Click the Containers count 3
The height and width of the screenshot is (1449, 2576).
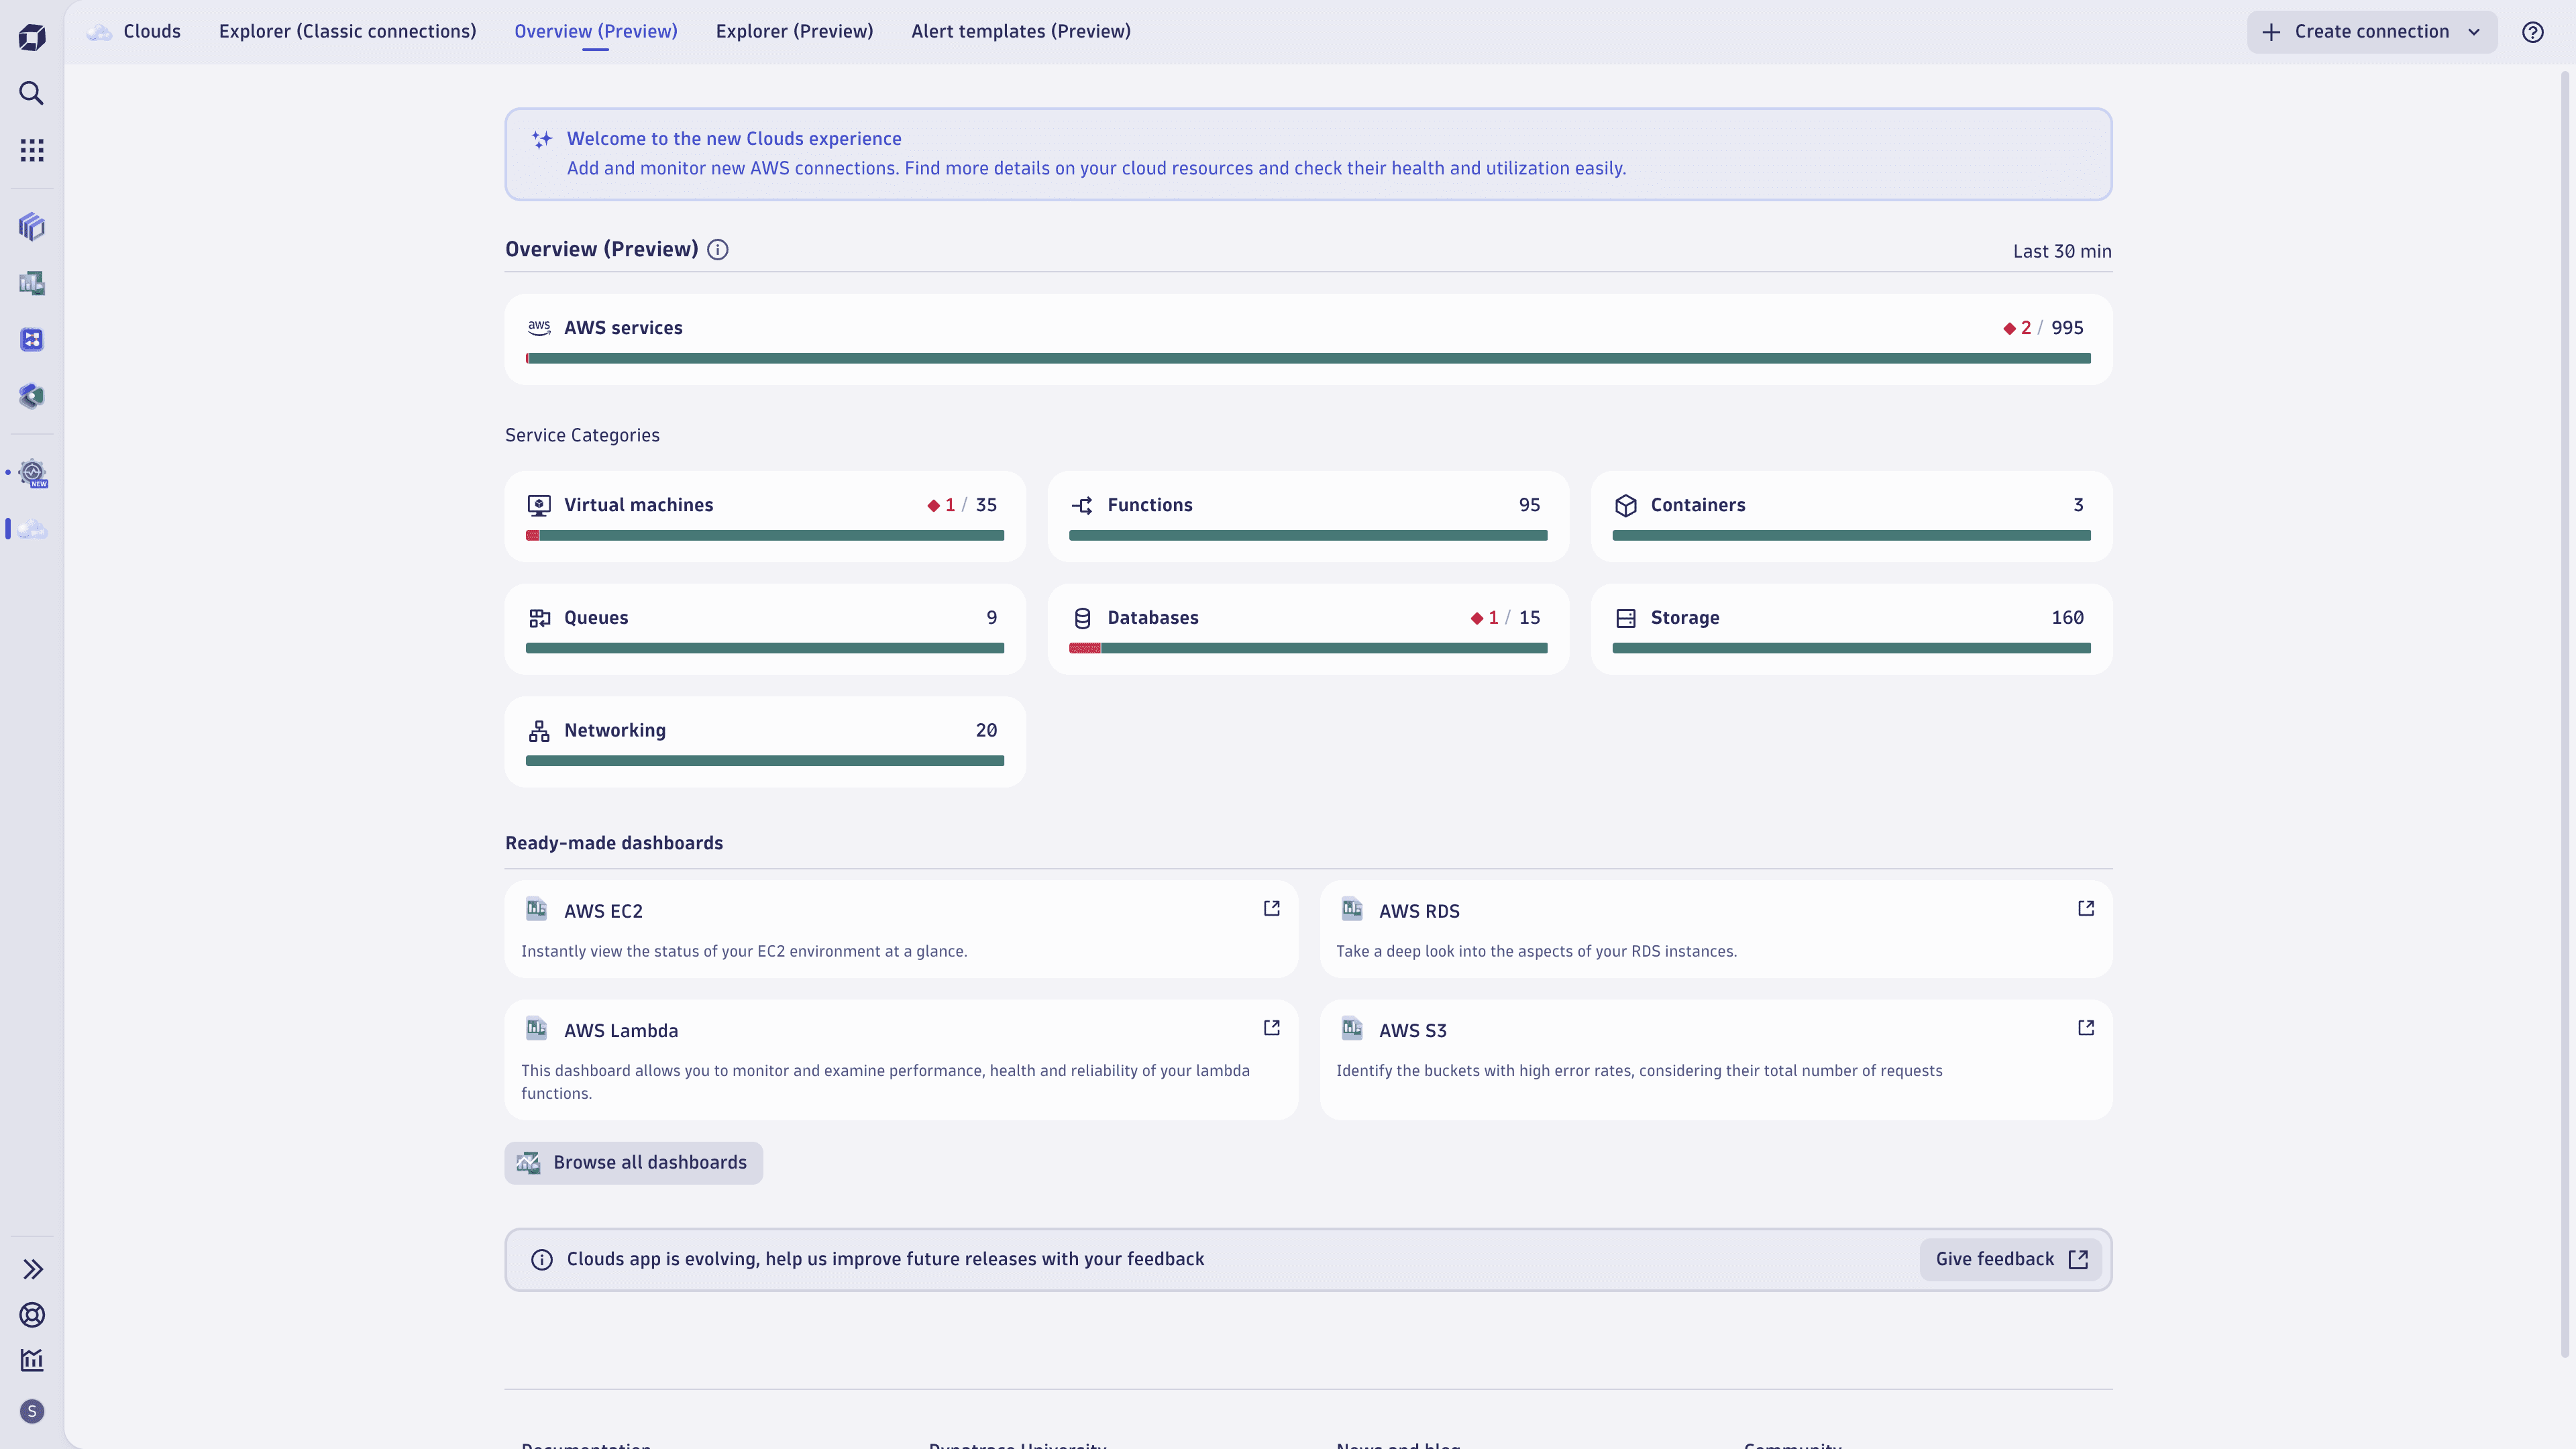point(2078,505)
